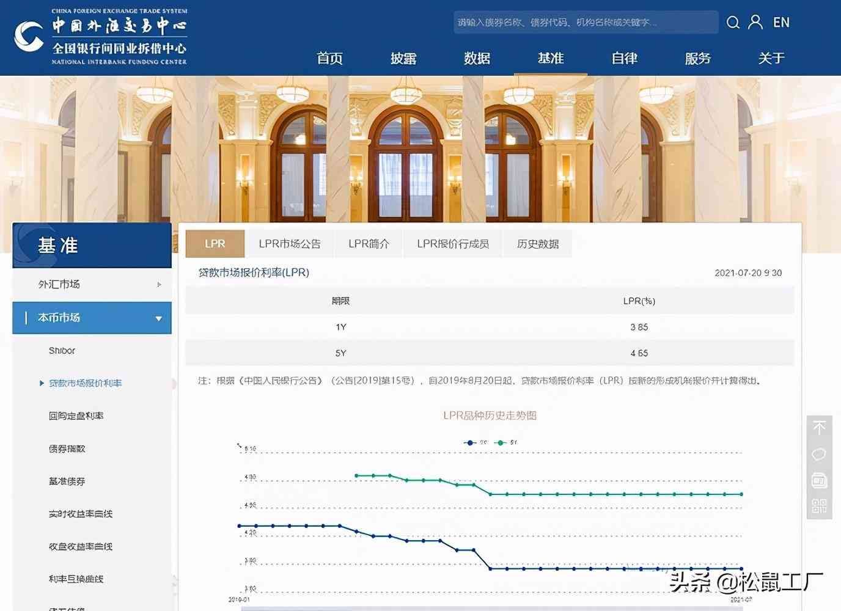
Task: Switch language by clicking EN
Action: click(x=781, y=22)
